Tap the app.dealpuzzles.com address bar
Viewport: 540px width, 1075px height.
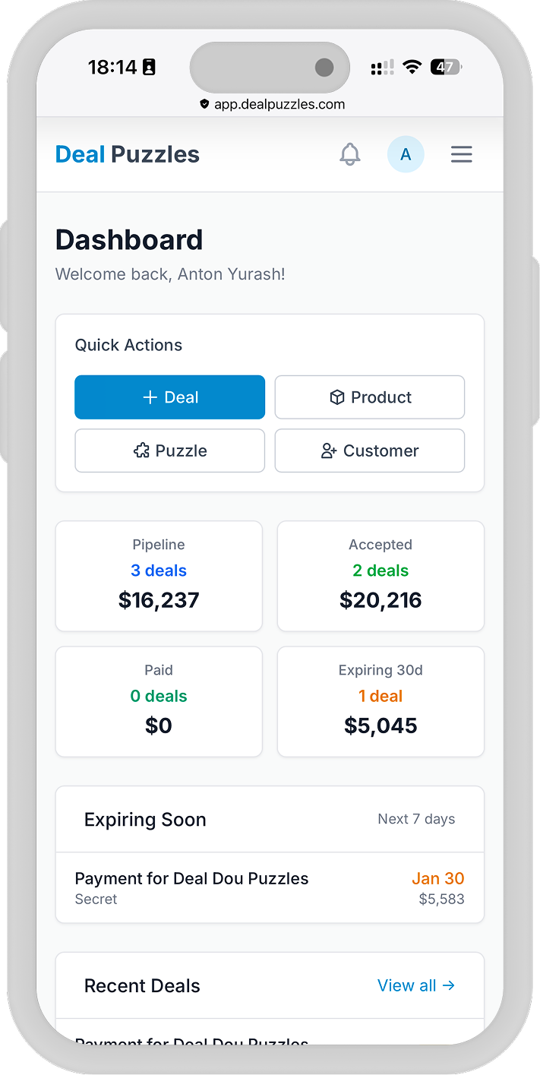pyautogui.click(x=272, y=105)
